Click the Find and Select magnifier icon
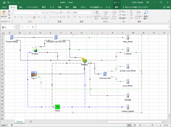 (146, 12)
